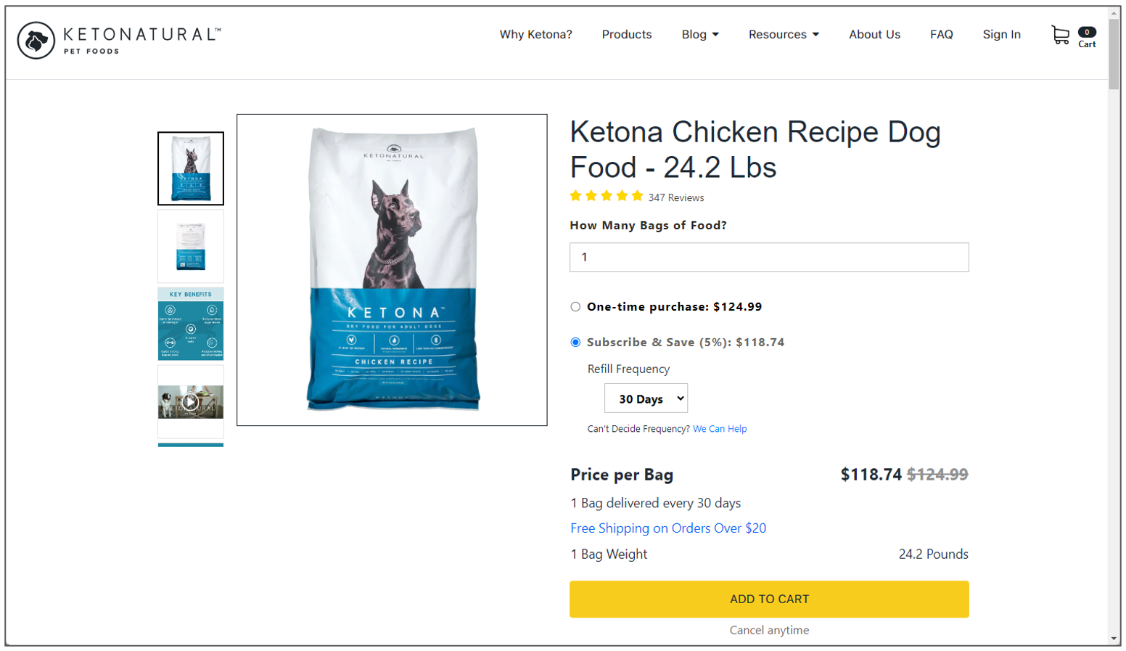This screenshot has height=651, width=1126.
Task: Select the front bag thumbnail
Action: (x=190, y=168)
